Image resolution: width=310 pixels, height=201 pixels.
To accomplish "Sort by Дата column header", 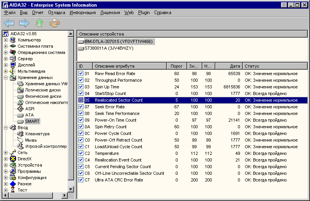I will pos(229,66).
